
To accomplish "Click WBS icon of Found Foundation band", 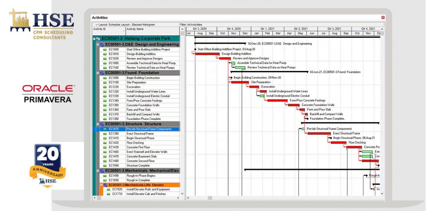I will coord(102,73).
